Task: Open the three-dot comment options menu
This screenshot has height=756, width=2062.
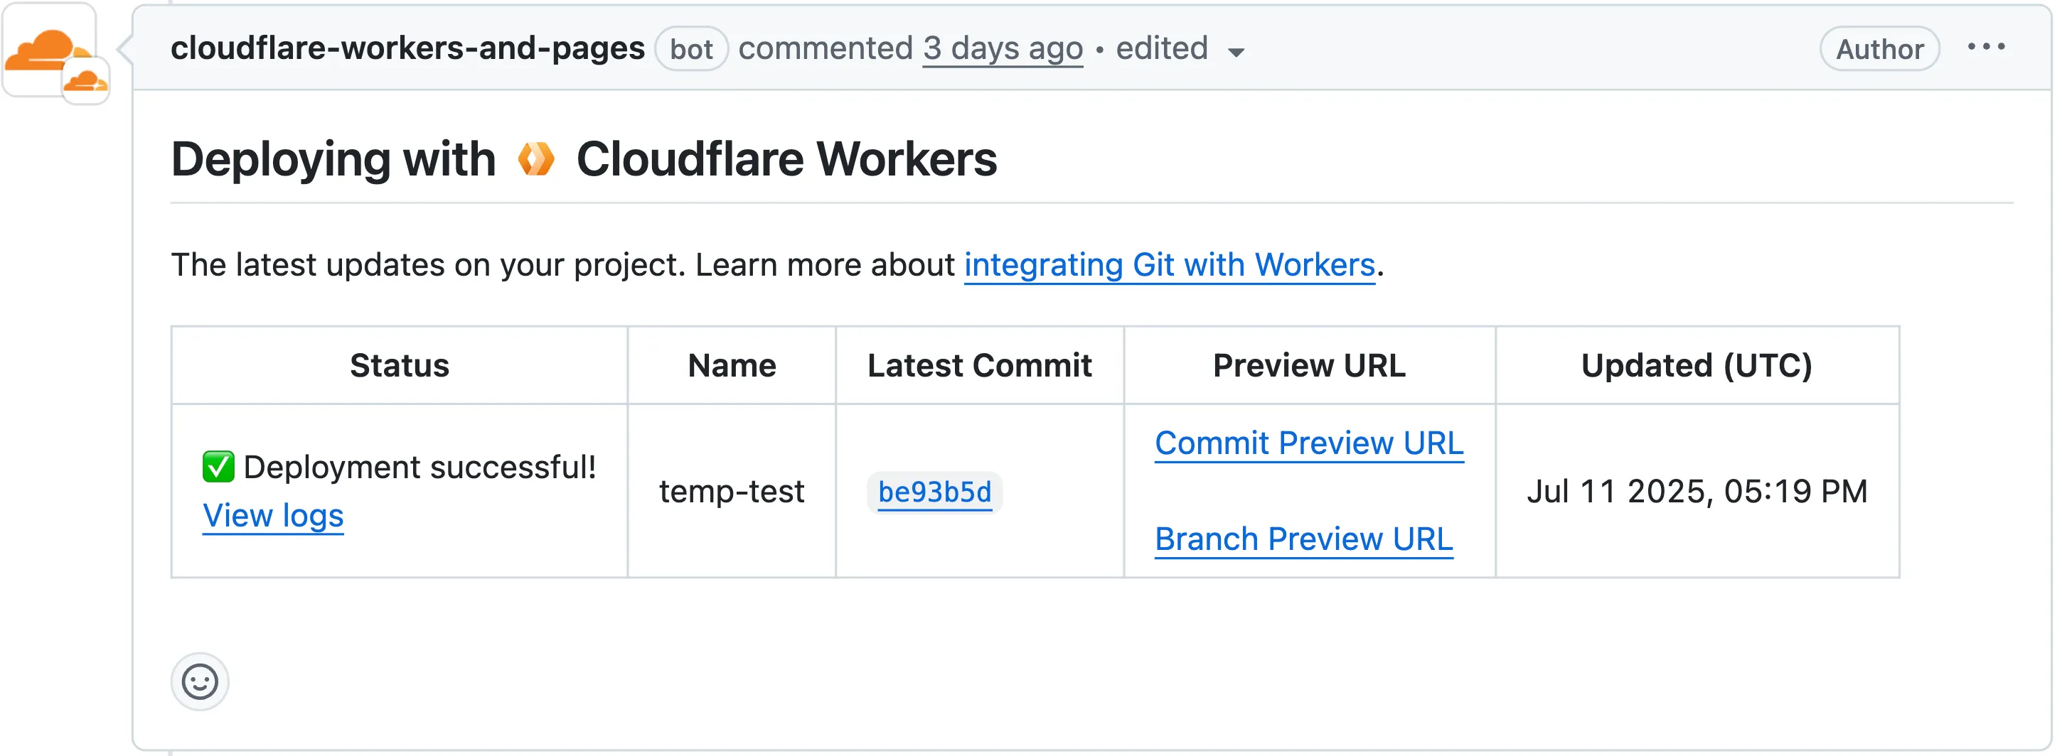Action: [1986, 48]
